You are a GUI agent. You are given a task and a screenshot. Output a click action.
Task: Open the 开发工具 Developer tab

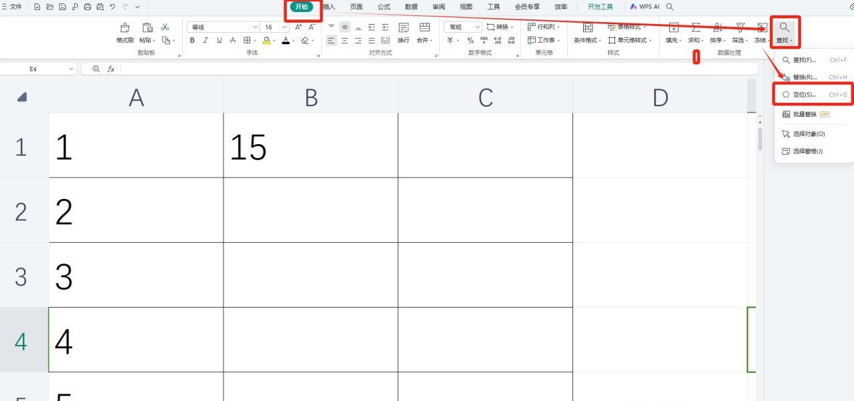coord(600,7)
